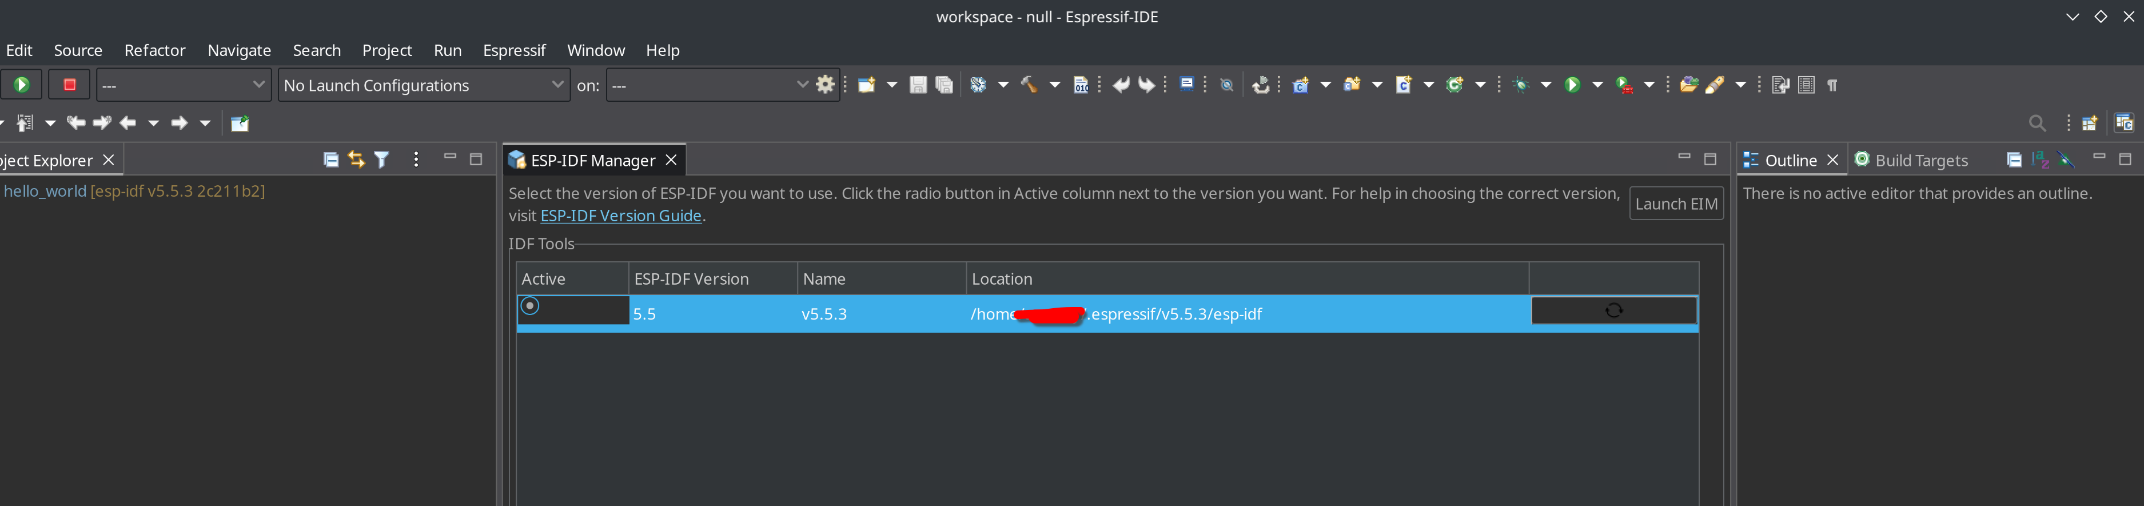2144x506 pixels.
Task: Click the redo arrow toolbar icon
Action: (1147, 85)
